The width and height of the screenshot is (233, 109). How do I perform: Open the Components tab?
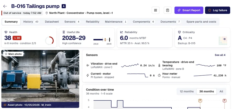144,22
